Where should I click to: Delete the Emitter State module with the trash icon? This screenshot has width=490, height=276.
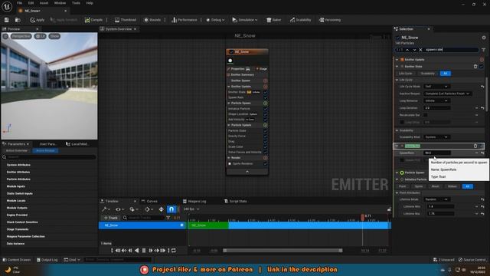coord(475,67)
